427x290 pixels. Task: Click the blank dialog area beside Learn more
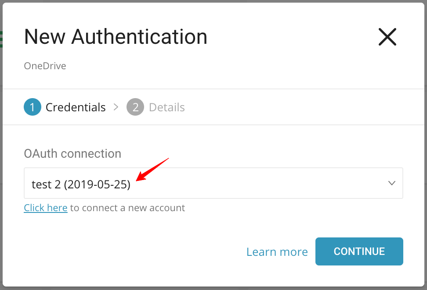pyautogui.click(x=132, y=252)
